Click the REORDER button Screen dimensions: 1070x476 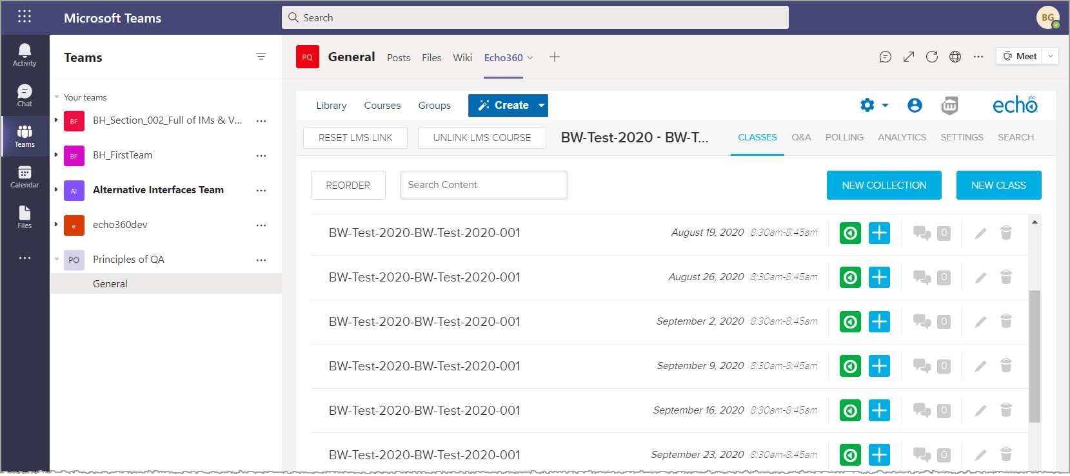tap(348, 186)
